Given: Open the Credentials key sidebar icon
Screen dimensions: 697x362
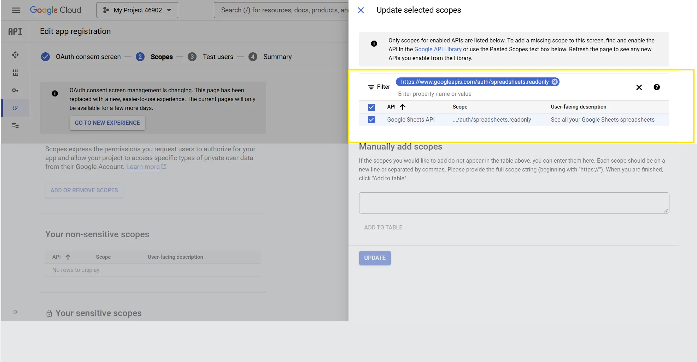Looking at the screenshot, I should coord(15,90).
